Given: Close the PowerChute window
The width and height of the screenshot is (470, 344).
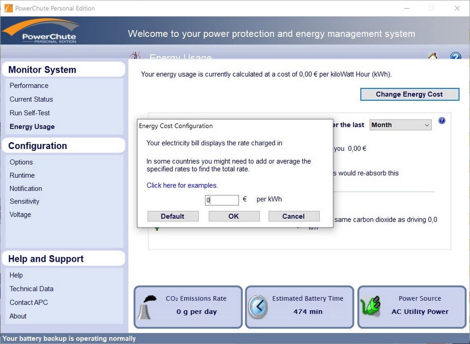Looking at the screenshot, I should (x=457, y=8).
